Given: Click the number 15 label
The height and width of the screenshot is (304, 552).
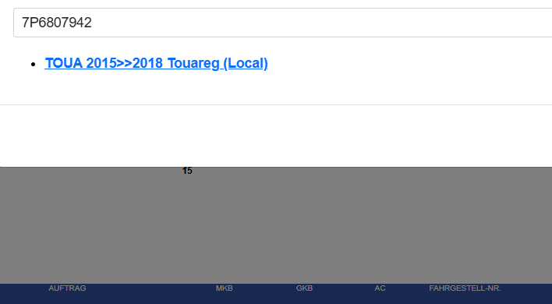Looking at the screenshot, I should tap(187, 171).
